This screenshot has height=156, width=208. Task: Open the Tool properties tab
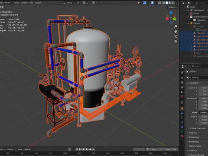click(x=182, y=72)
